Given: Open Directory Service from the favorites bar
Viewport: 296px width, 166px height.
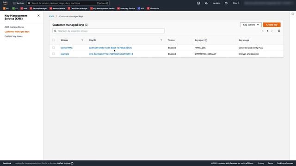Looking at the screenshot, I should 126,8.
